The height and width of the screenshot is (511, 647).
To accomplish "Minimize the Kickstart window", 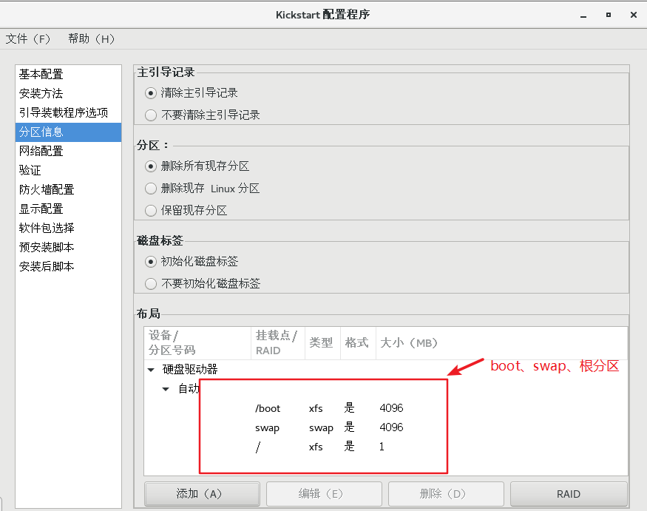I will 583,16.
